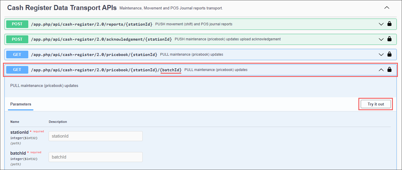Open the lock icon on pricebook stationId endpoint
The image size is (402, 170).
pos(389,54)
